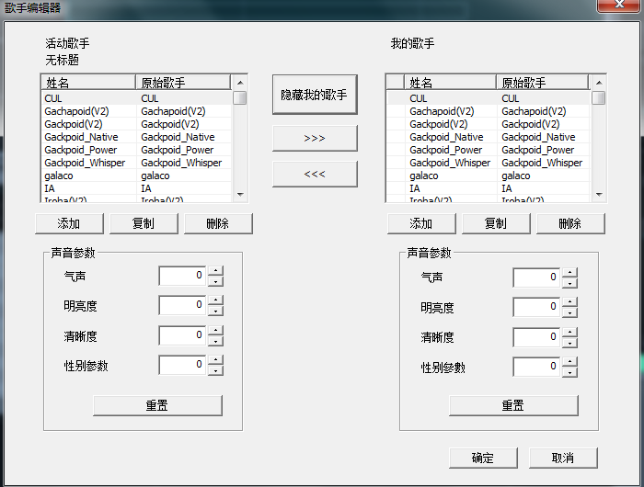Image resolution: width=644 pixels, height=487 pixels.
Task: Increase 清晰度 value in right panel
Action: coord(569,332)
